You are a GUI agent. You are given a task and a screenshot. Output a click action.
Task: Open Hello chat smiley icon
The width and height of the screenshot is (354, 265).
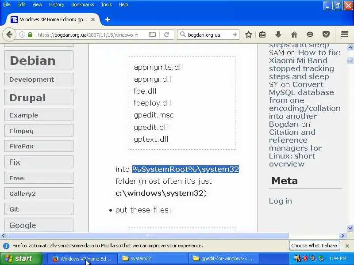pos(310,35)
